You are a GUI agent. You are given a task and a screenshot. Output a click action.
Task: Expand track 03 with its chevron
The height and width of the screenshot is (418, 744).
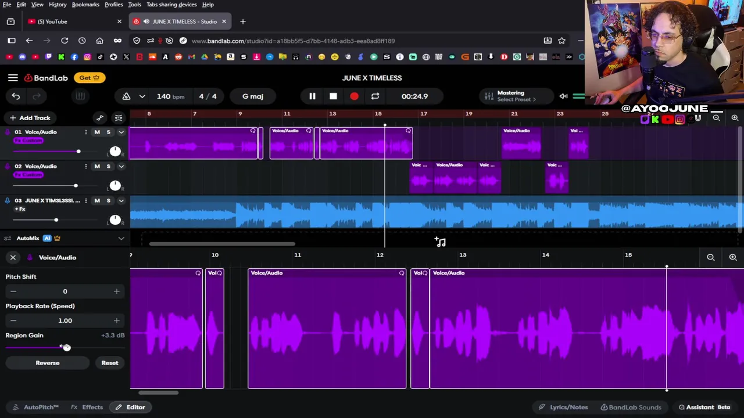click(121, 201)
